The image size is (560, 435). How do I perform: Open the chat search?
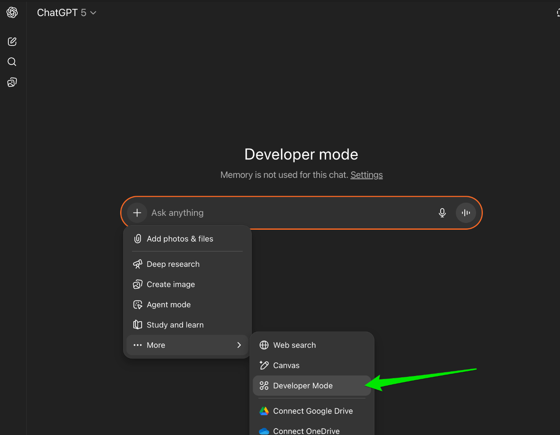(x=12, y=62)
